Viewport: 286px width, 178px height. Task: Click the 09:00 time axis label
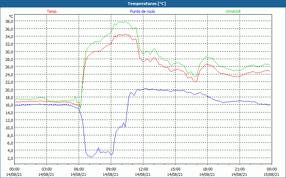(x=111, y=169)
